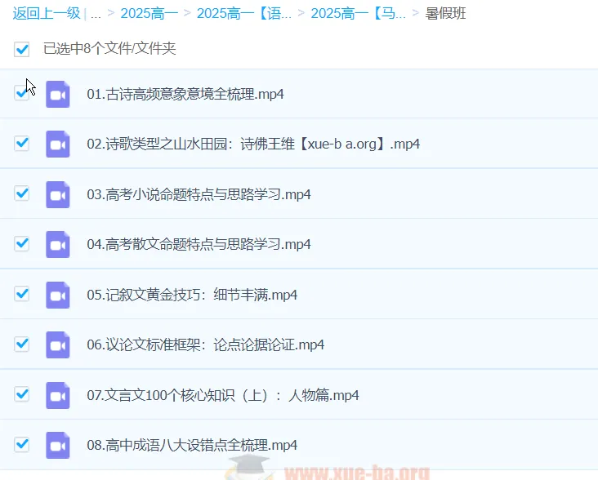Click video icon for 04.高考散文命题特点 file
The width and height of the screenshot is (598, 480).
(57, 244)
